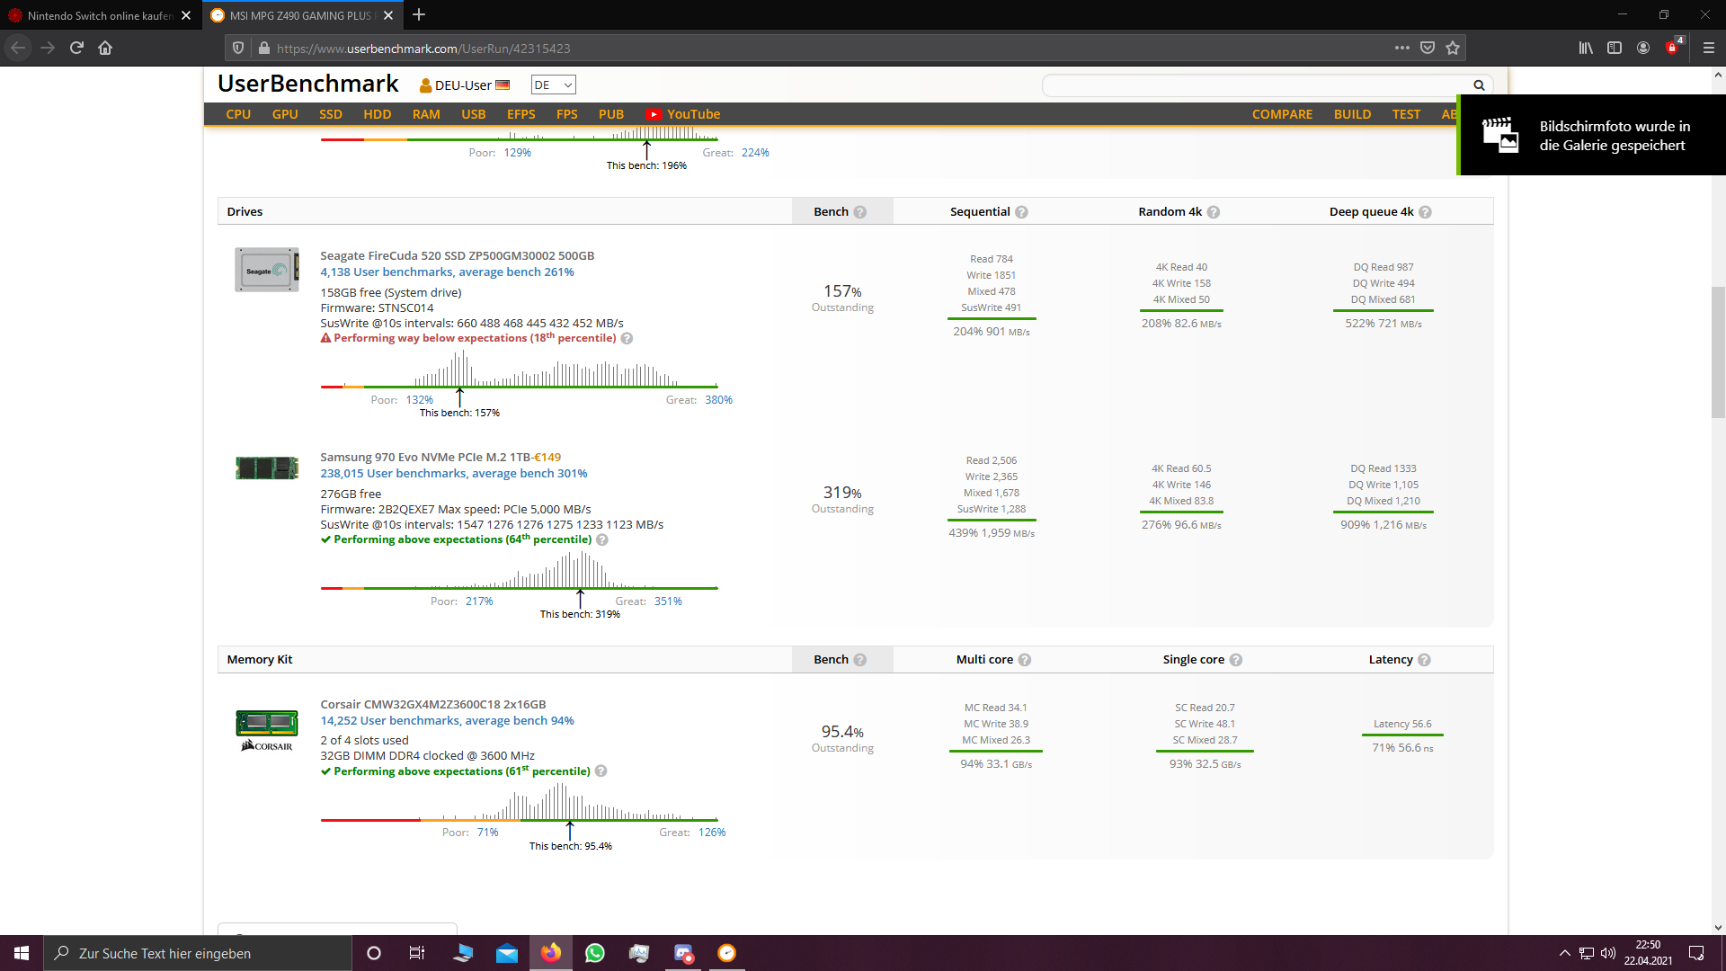
Task: Click the page vertical scrollbar thumb
Action: [1718, 352]
